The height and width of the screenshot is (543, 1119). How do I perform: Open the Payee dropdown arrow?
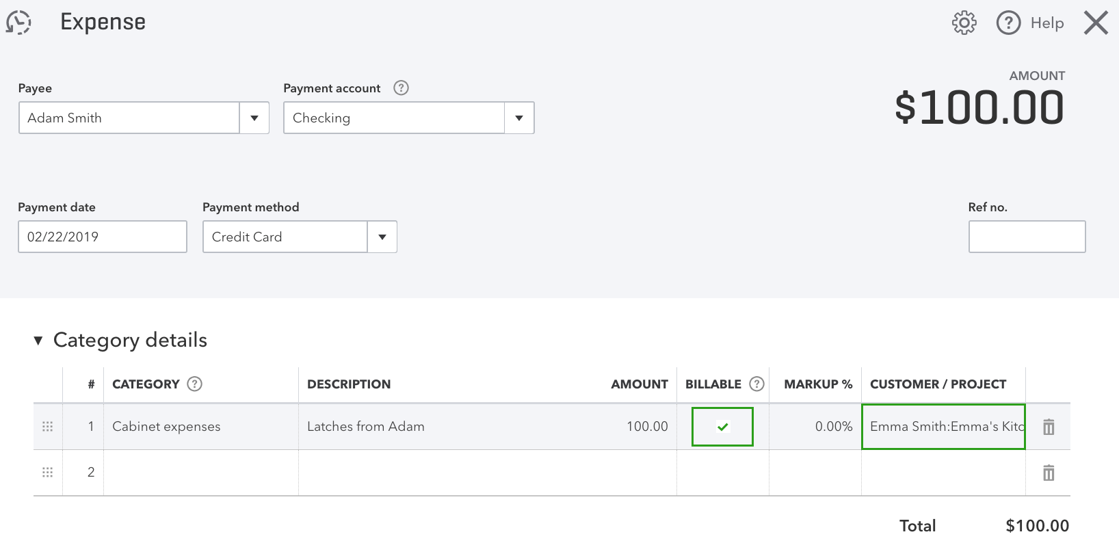pos(254,118)
